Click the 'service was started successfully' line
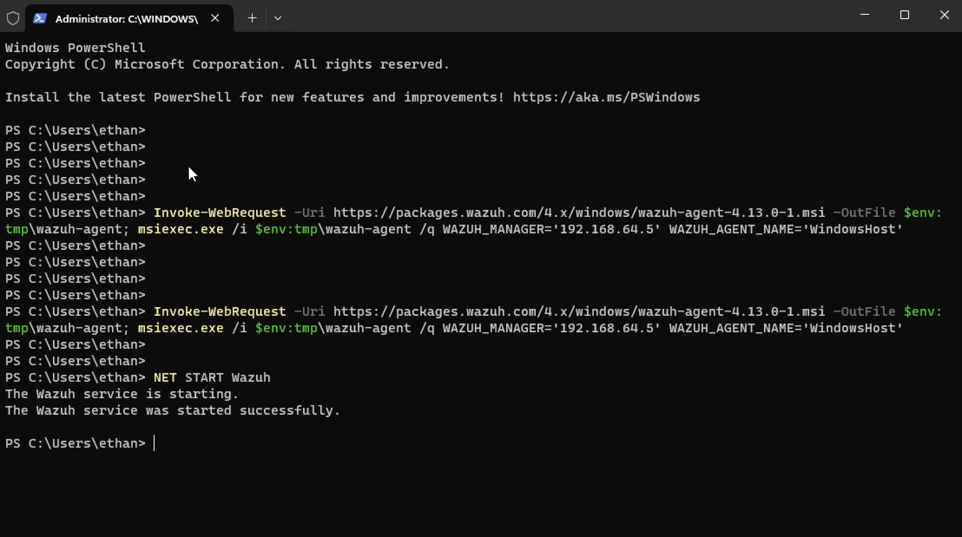This screenshot has height=537, width=962. (172, 410)
